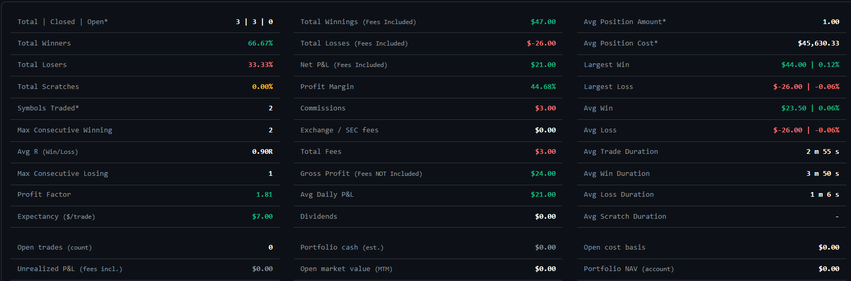Click the Open trades (count) label
Image resolution: width=851 pixels, height=281 pixels.
pyautogui.click(x=54, y=248)
